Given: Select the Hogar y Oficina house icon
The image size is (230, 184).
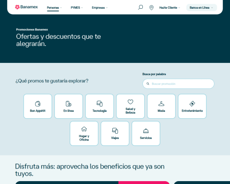Looking at the screenshot, I should 84,129.
